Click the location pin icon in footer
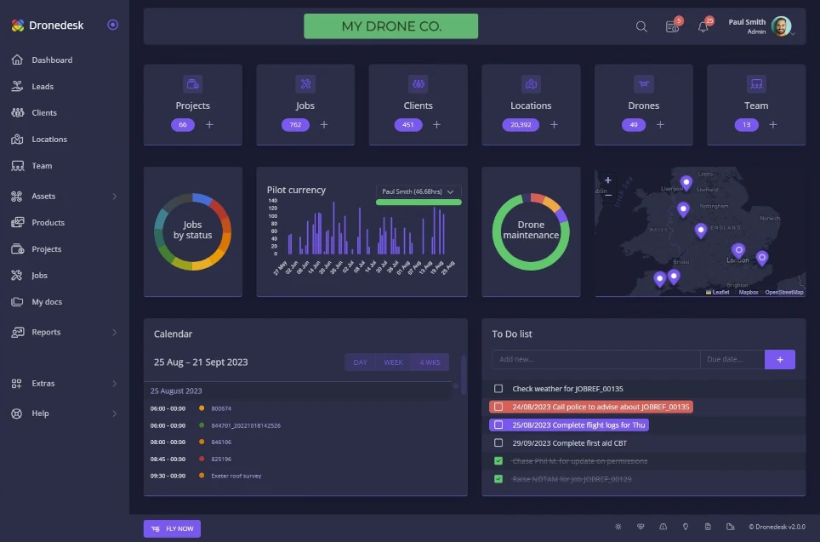The image size is (820, 542). coord(686,527)
